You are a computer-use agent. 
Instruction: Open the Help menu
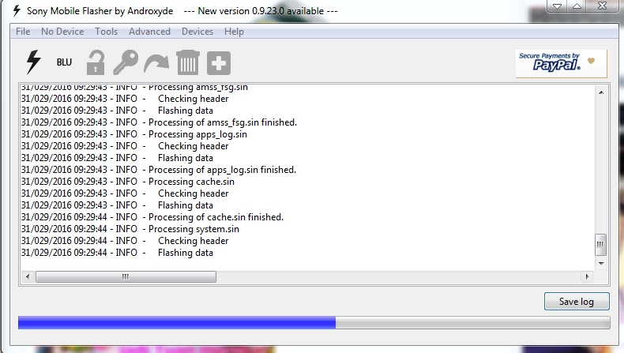pos(234,32)
